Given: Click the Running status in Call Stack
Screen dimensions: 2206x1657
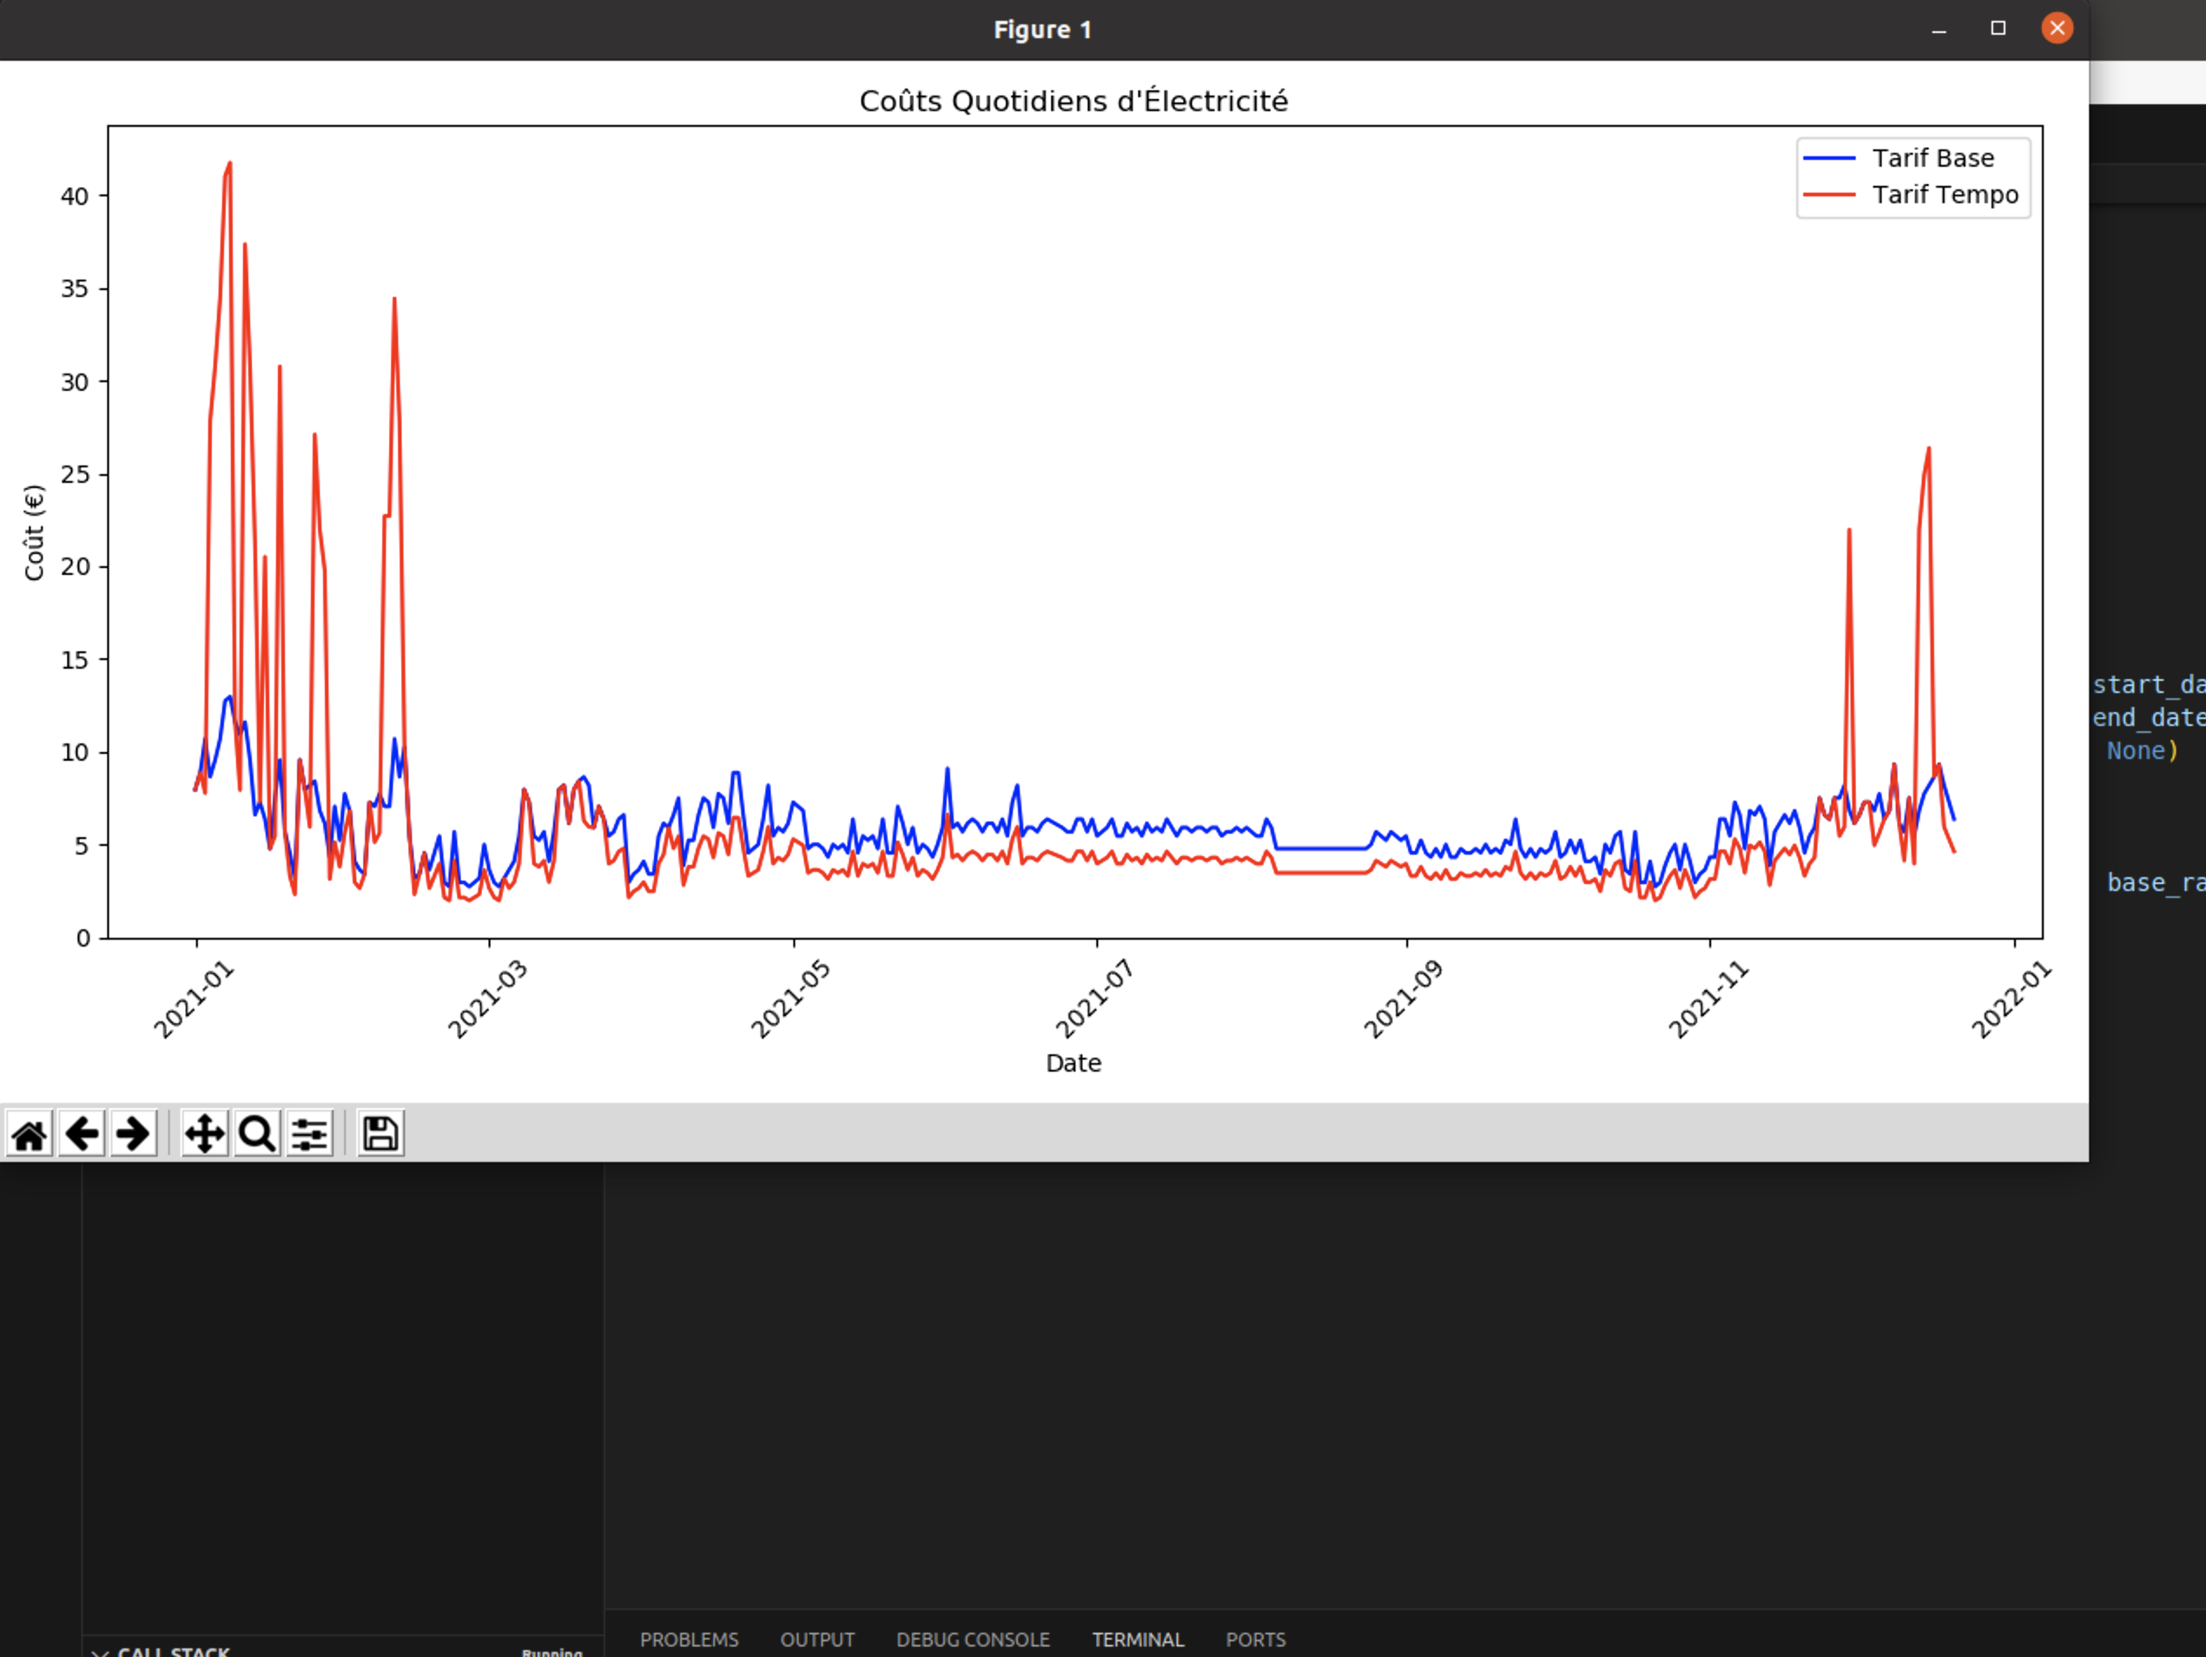Looking at the screenshot, I should 551,1652.
